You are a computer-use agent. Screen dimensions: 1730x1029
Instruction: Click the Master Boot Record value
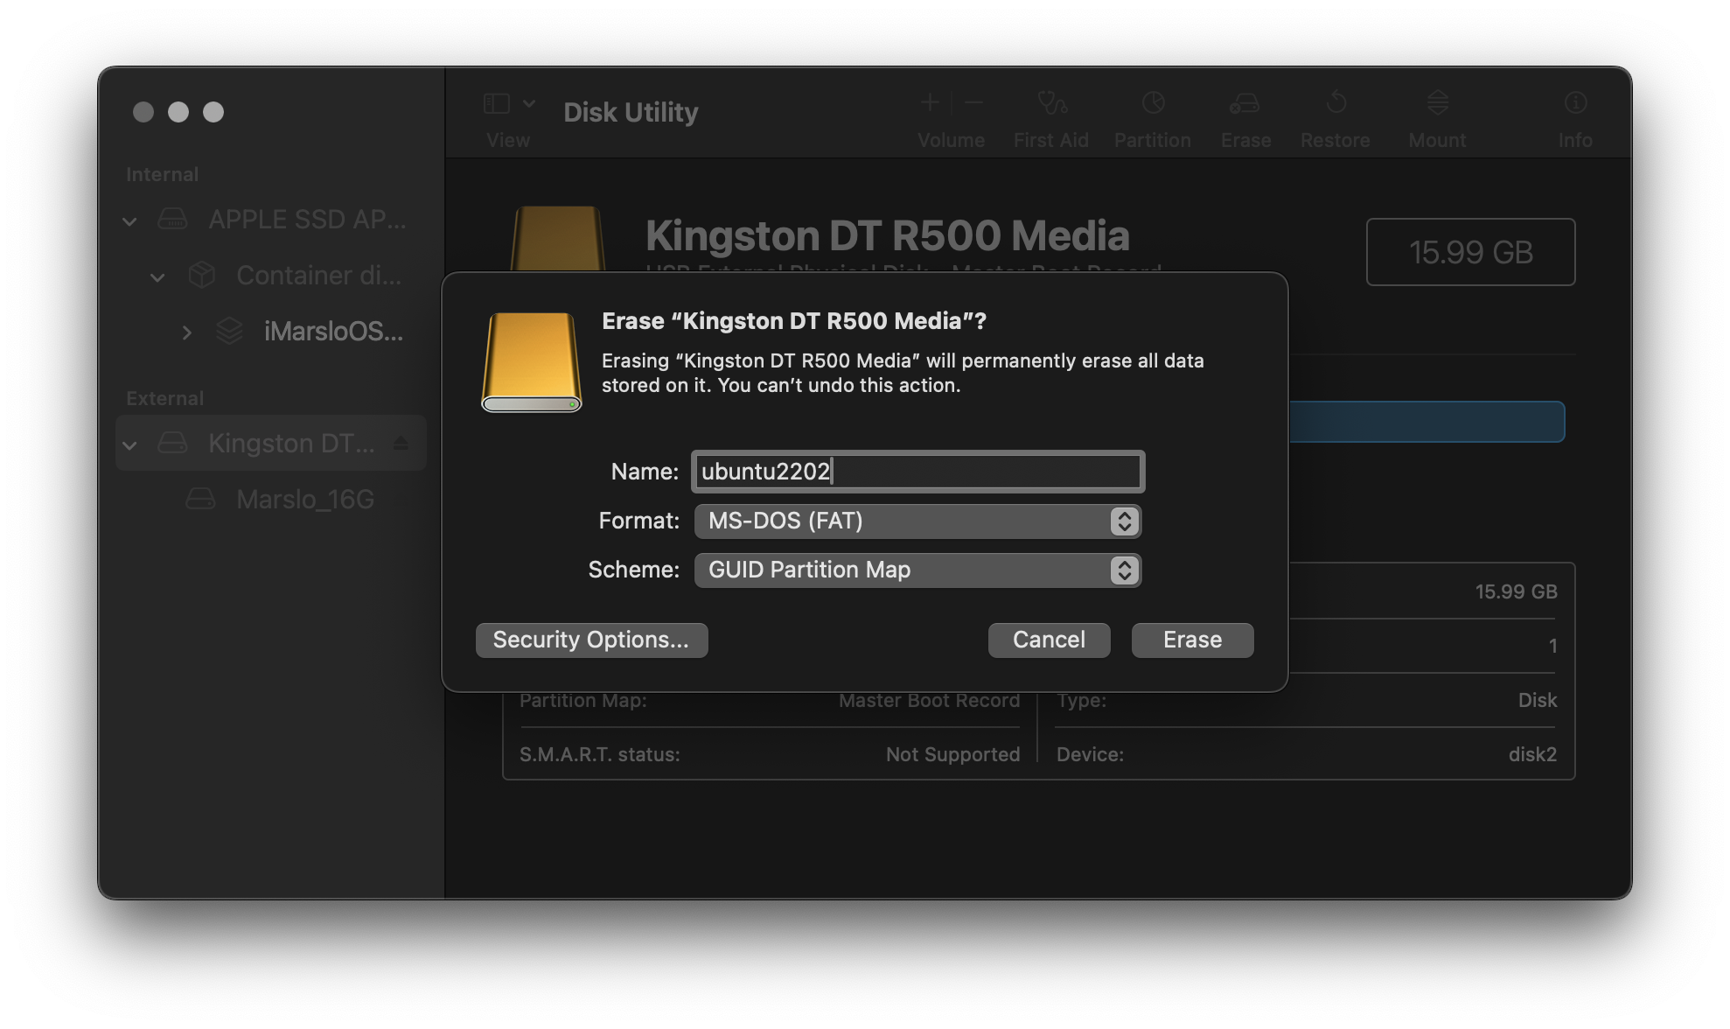point(929,700)
